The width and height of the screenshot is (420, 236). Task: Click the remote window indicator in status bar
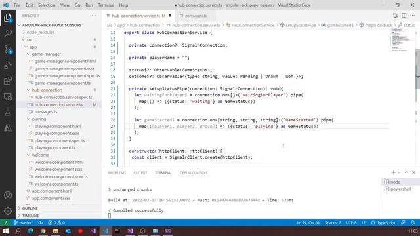[5, 222]
